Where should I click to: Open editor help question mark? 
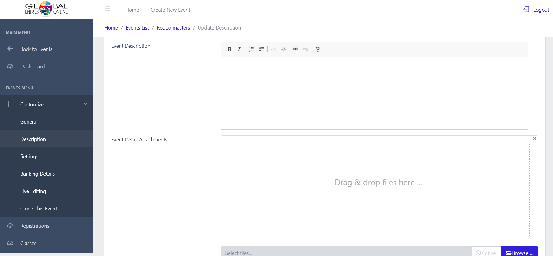[318, 49]
